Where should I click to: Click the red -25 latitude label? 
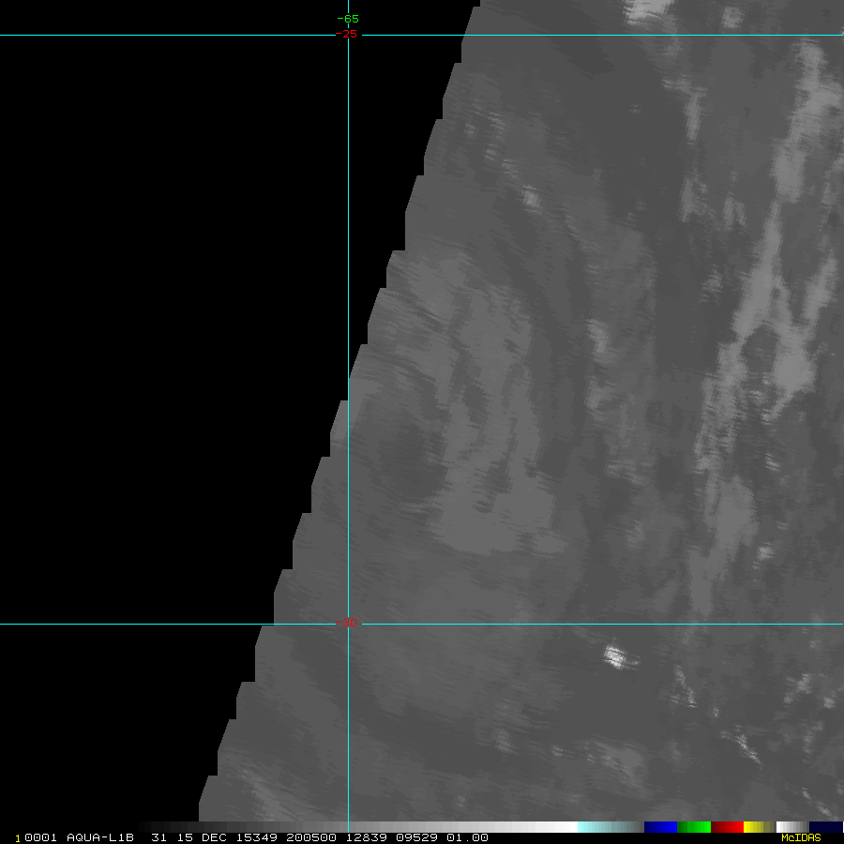coord(348,34)
